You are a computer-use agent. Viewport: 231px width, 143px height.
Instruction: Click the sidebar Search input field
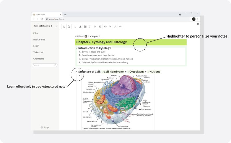[44, 65]
